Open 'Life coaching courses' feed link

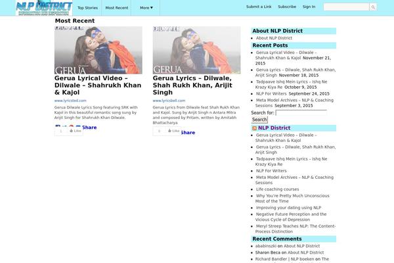(x=277, y=189)
